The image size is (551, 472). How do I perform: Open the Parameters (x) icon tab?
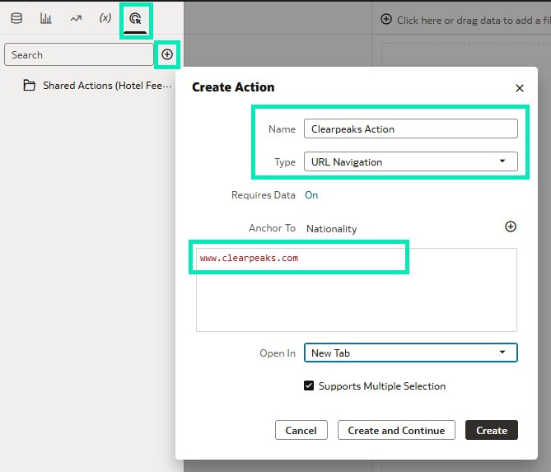[x=105, y=18]
